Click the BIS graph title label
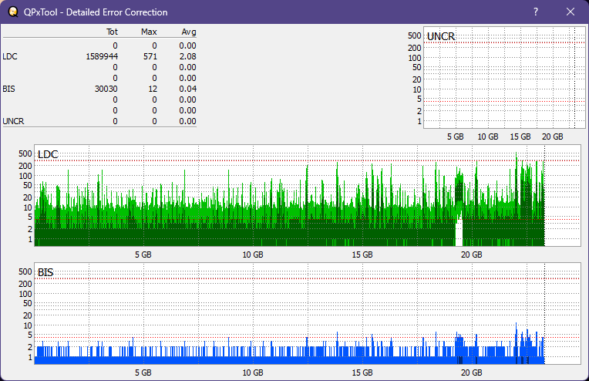589x381 pixels. point(45,272)
